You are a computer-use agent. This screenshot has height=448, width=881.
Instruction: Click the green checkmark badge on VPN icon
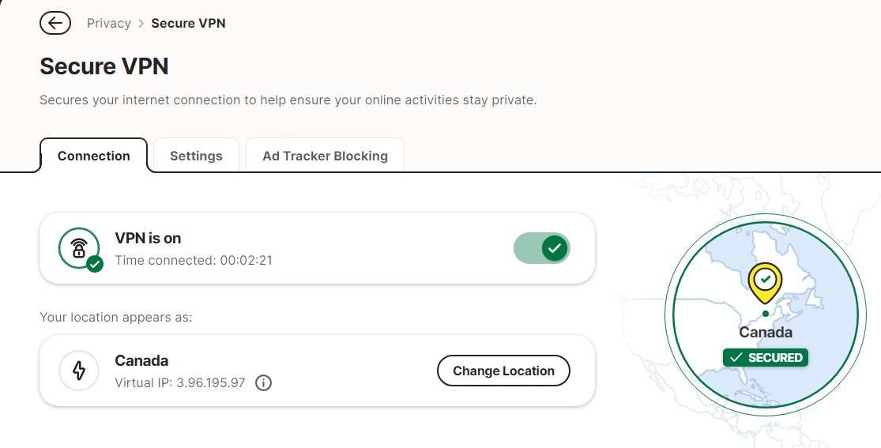click(x=95, y=264)
